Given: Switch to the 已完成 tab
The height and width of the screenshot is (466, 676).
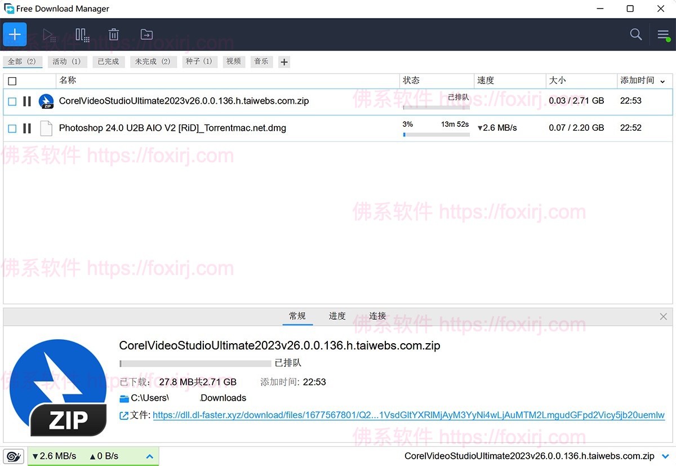Looking at the screenshot, I should click(108, 61).
